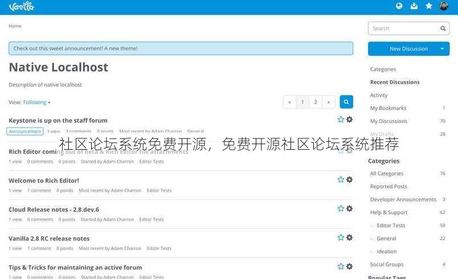Select page 2 in pagination
Screen dimensions: 458x279
[316, 102]
